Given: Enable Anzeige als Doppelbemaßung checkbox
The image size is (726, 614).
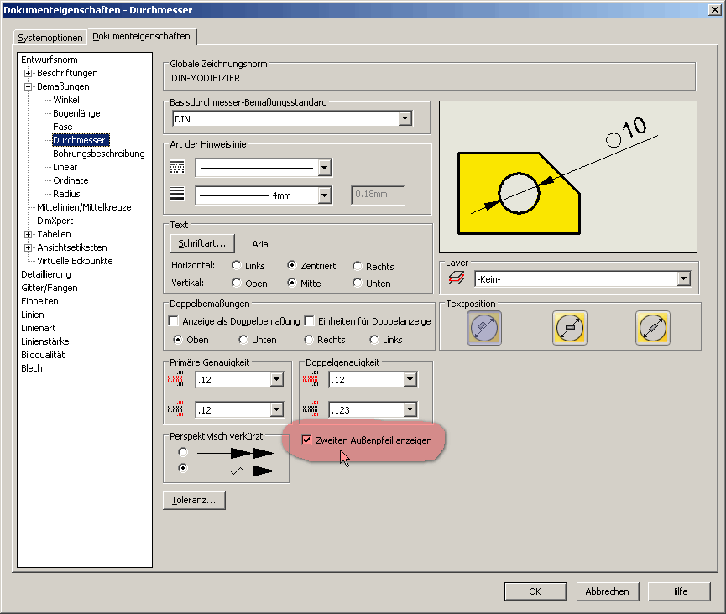Looking at the screenshot, I should [x=174, y=321].
